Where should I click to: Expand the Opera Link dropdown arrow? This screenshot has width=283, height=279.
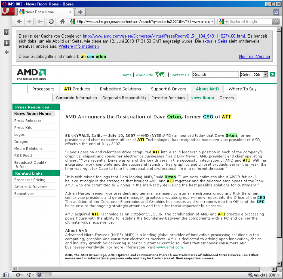pos(22,275)
